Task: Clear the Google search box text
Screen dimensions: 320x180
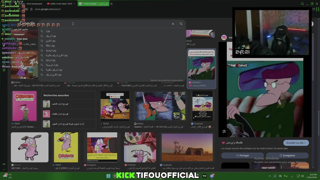Action: click(173, 24)
